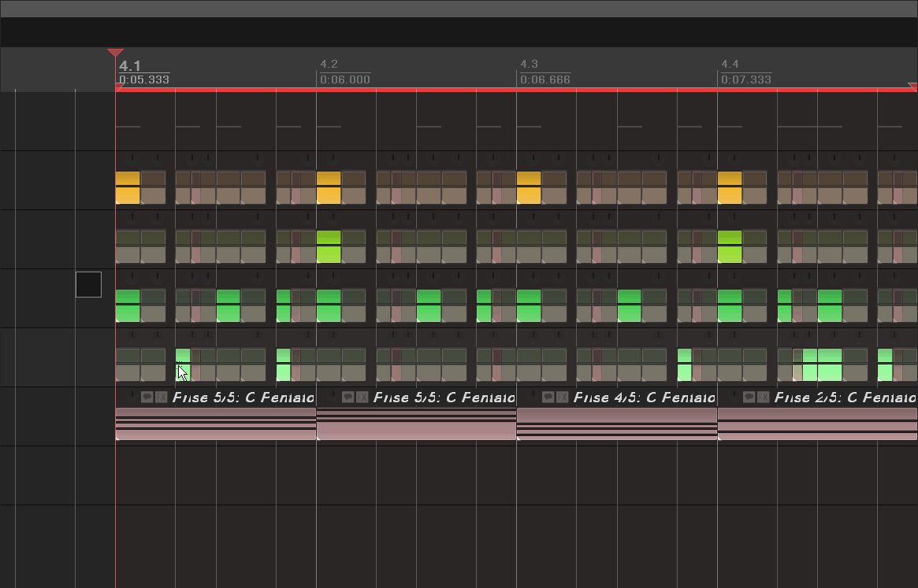The height and width of the screenshot is (588, 918).
Task: Open comment bubble on clip starting at 4.2
Action: (348, 398)
